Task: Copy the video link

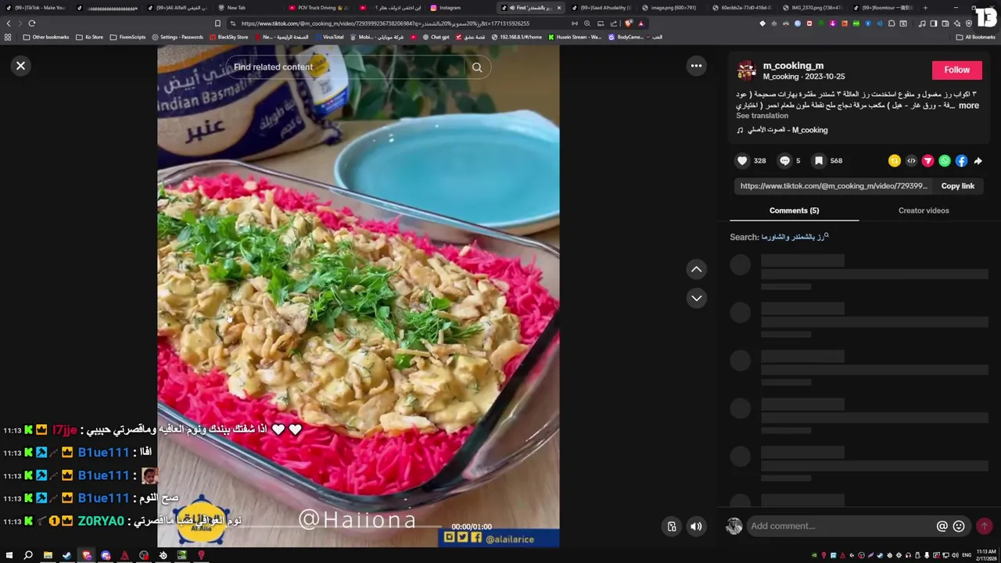Action: tap(957, 186)
